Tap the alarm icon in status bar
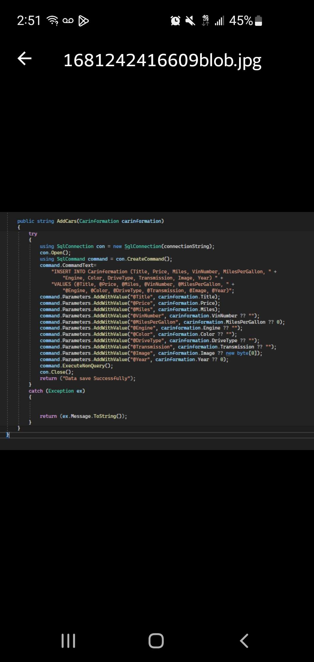 point(175,21)
